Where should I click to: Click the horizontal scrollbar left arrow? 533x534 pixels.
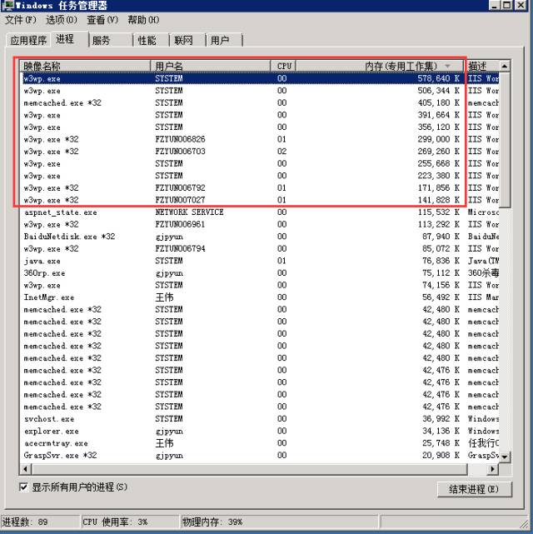click(x=23, y=467)
